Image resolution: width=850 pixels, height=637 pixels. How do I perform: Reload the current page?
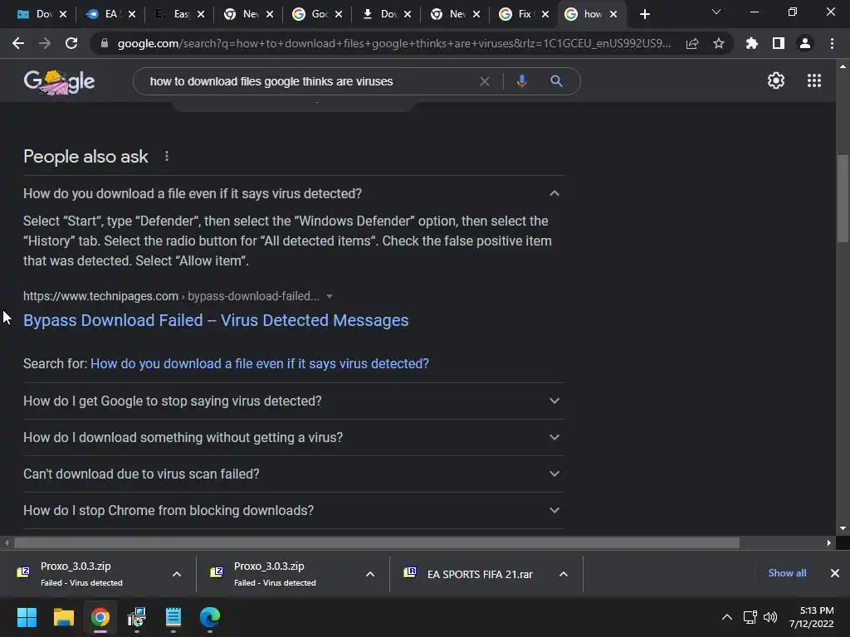point(71,43)
